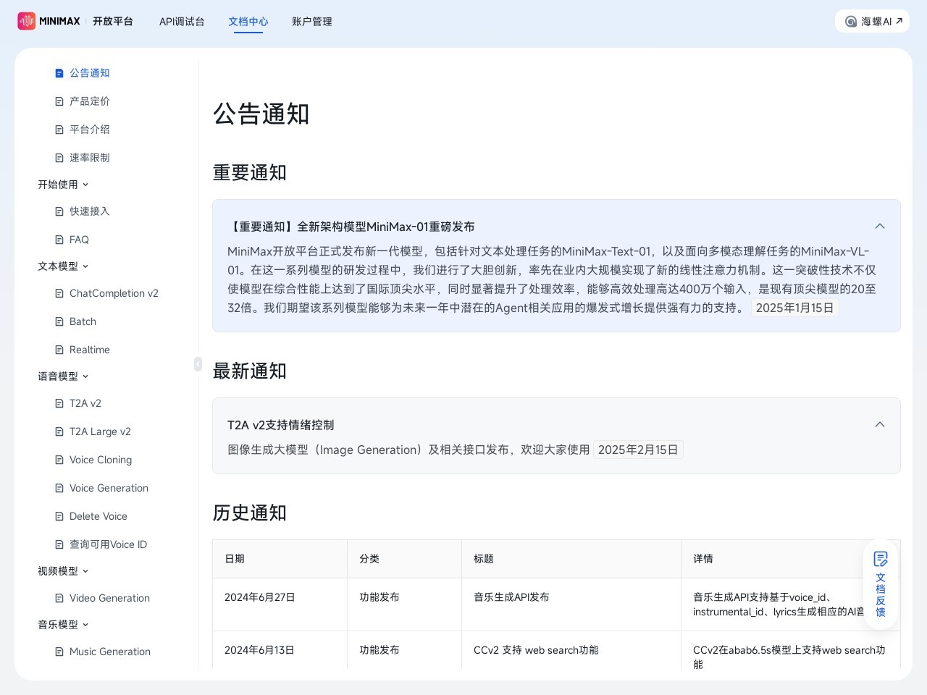Click the 2024年6月27日 table cell
The width and height of the screenshot is (927, 695).
click(280, 605)
